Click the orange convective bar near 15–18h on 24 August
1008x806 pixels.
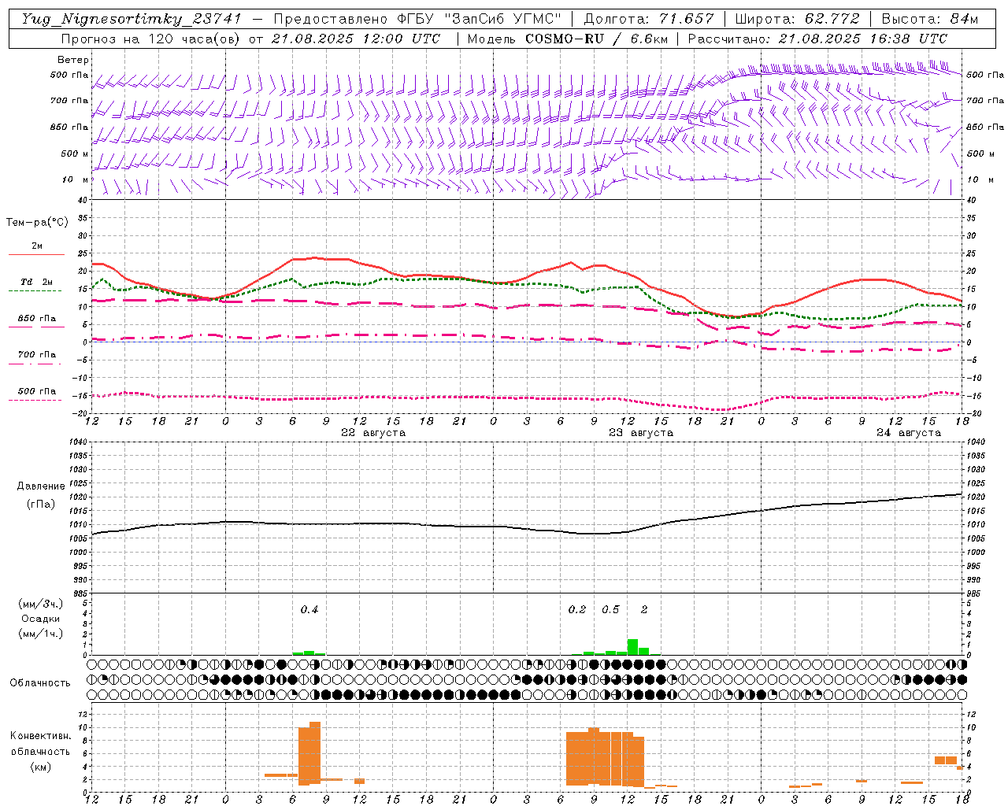[946, 760]
